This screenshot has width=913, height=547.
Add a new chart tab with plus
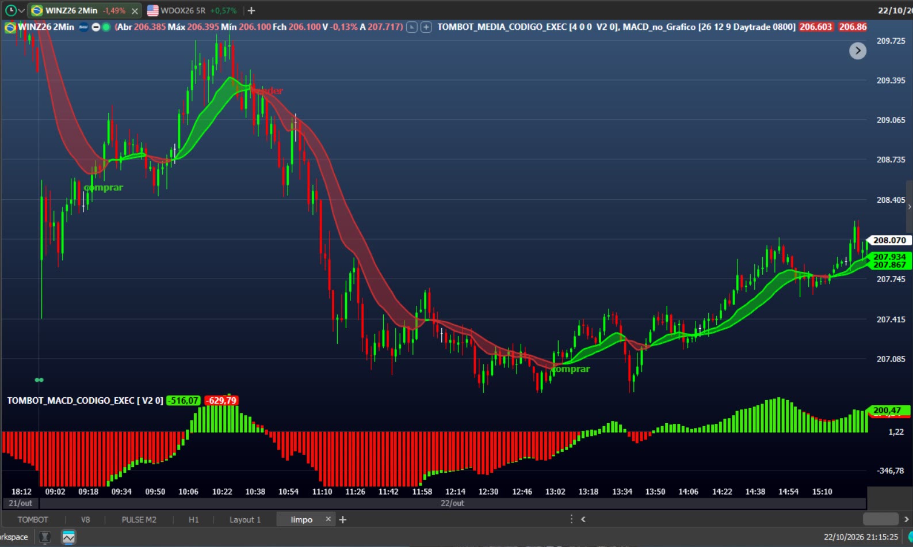click(x=251, y=10)
